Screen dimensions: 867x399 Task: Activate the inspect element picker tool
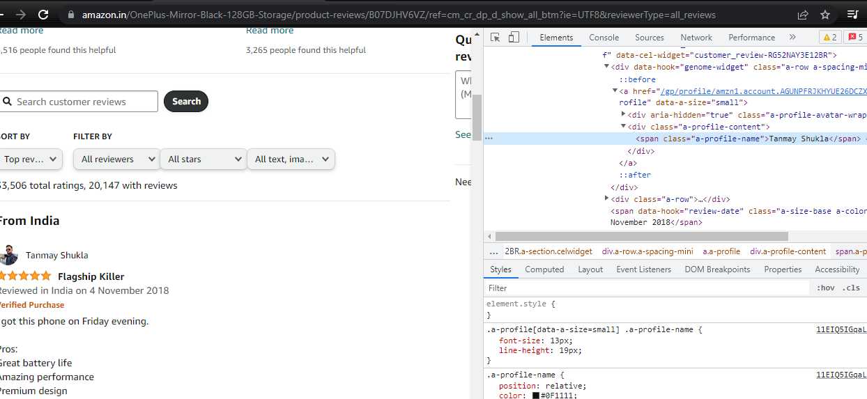tap(496, 38)
